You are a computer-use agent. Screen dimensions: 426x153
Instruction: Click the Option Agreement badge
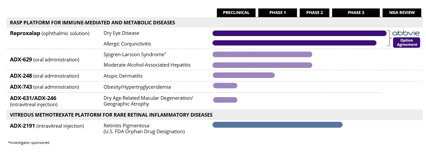[406, 43]
